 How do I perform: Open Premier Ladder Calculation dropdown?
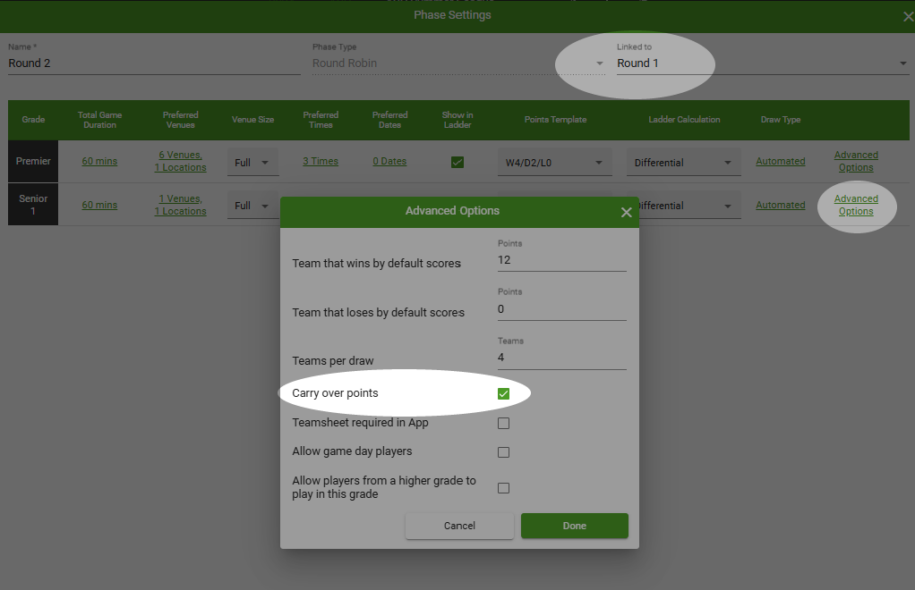click(683, 163)
